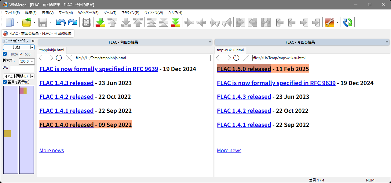Open the 編集(E) menu
This screenshot has height=183, width=391.
(x=31, y=13)
